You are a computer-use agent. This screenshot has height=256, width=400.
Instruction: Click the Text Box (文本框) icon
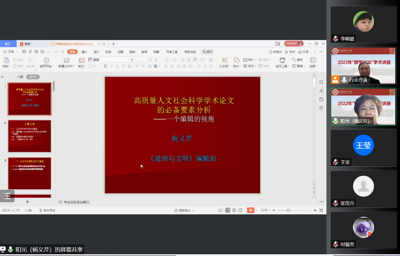(224, 60)
